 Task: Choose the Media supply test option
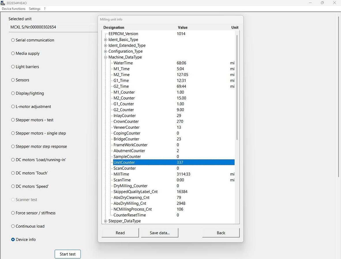point(13,53)
